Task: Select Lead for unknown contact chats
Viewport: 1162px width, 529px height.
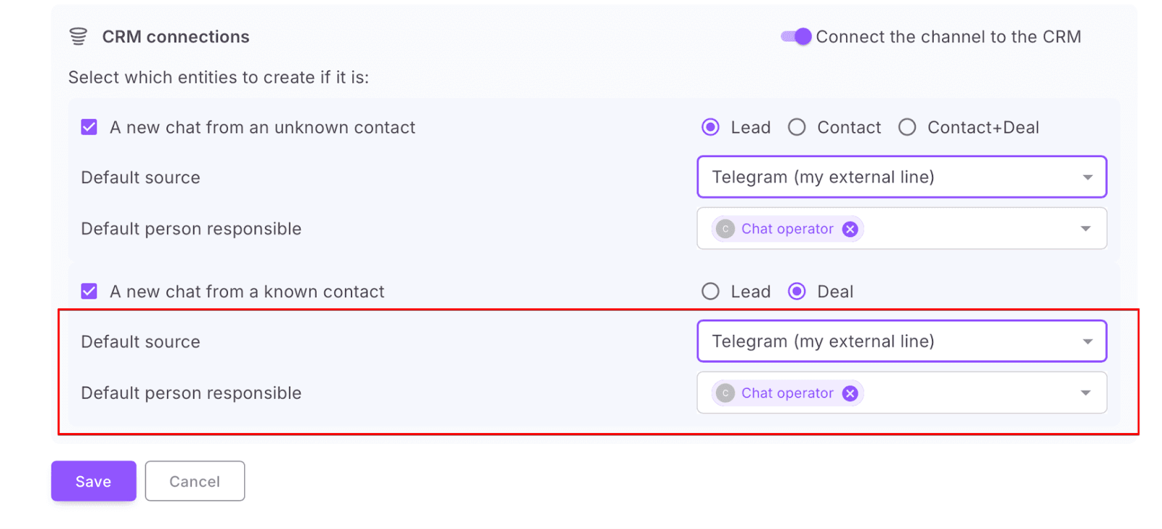Action: point(710,128)
